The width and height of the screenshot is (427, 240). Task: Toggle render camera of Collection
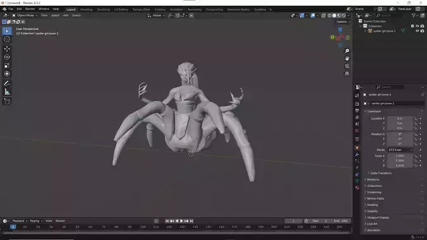pyautogui.click(x=423, y=26)
